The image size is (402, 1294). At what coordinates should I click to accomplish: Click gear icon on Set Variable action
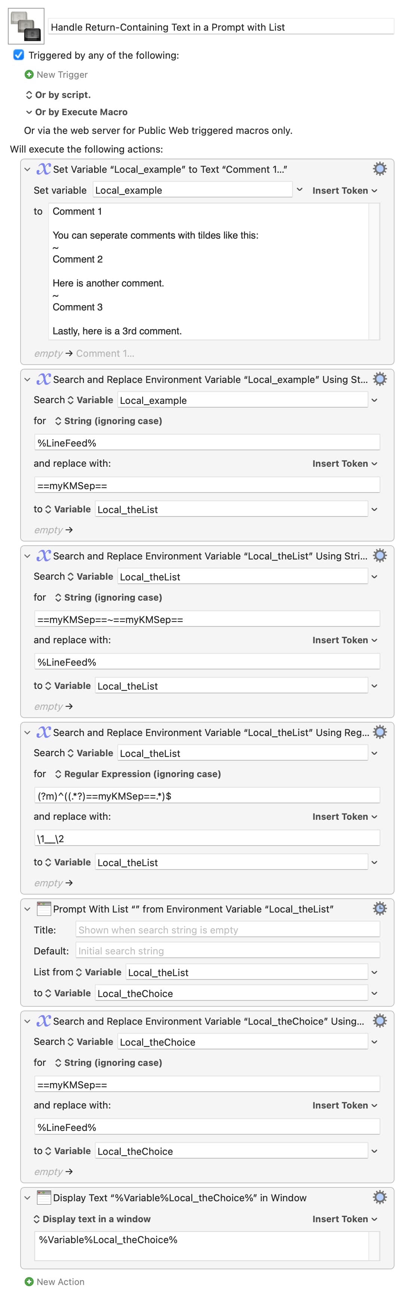(380, 169)
